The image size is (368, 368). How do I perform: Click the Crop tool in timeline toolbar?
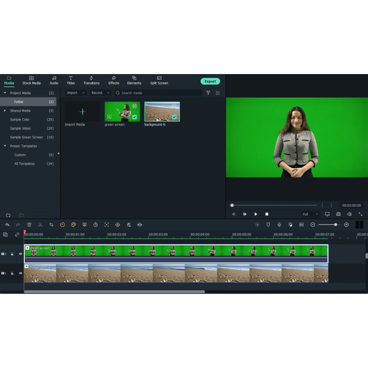click(x=52, y=224)
